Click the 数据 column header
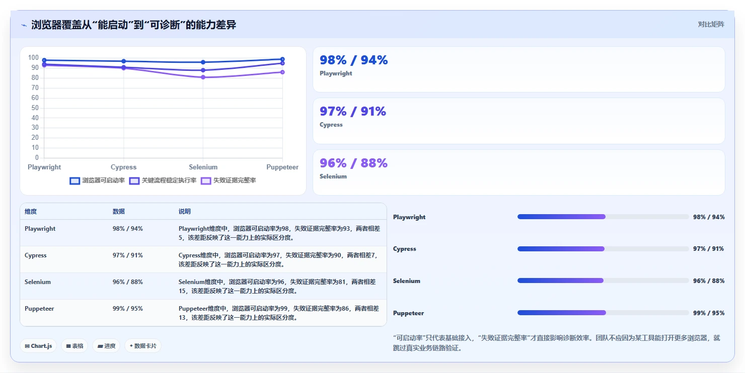The width and height of the screenshot is (745, 373). (x=119, y=212)
